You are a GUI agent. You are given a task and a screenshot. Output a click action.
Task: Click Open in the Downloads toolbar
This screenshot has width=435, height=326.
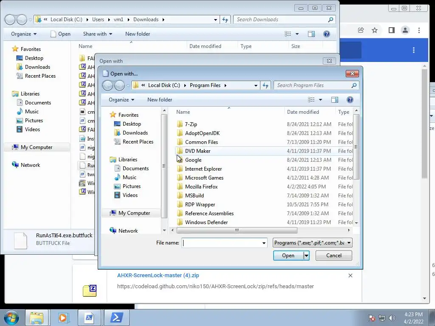click(x=60, y=34)
